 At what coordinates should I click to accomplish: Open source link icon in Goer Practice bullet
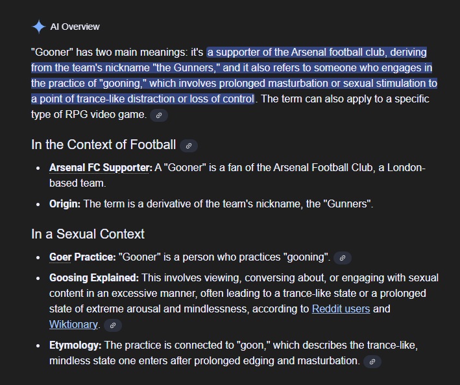coord(342,258)
